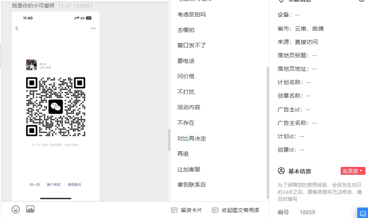Select quick reply 考虑旅拍吗

[192, 15]
